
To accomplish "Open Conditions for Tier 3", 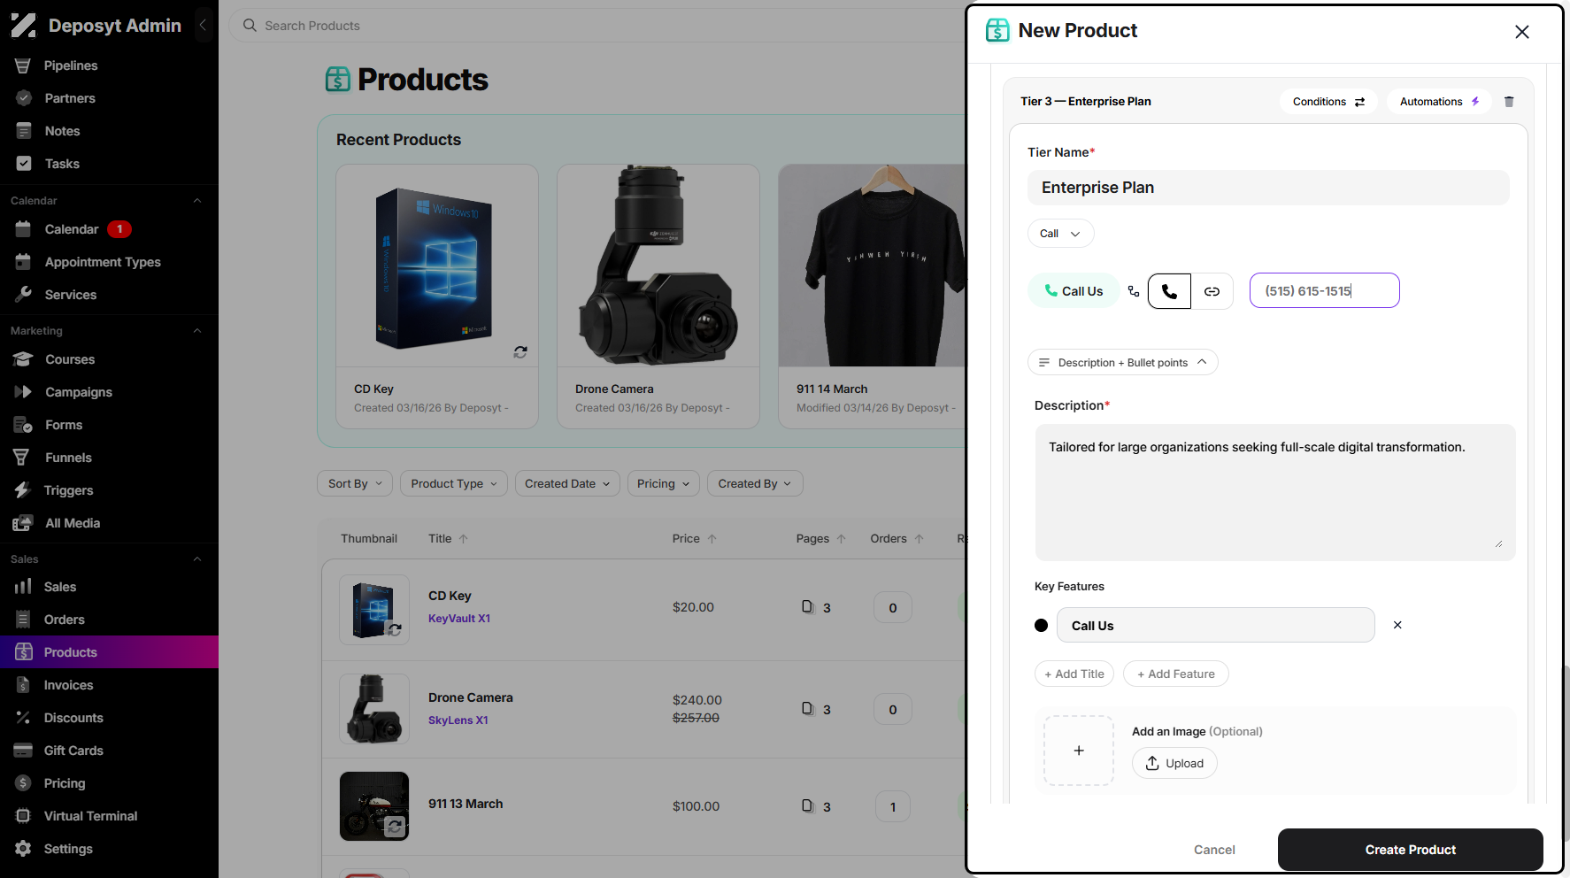I will tap(1328, 102).
